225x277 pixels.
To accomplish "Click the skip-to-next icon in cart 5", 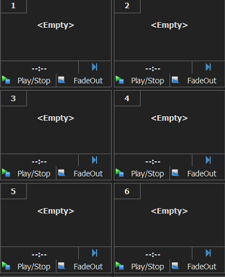I will (x=95, y=253).
